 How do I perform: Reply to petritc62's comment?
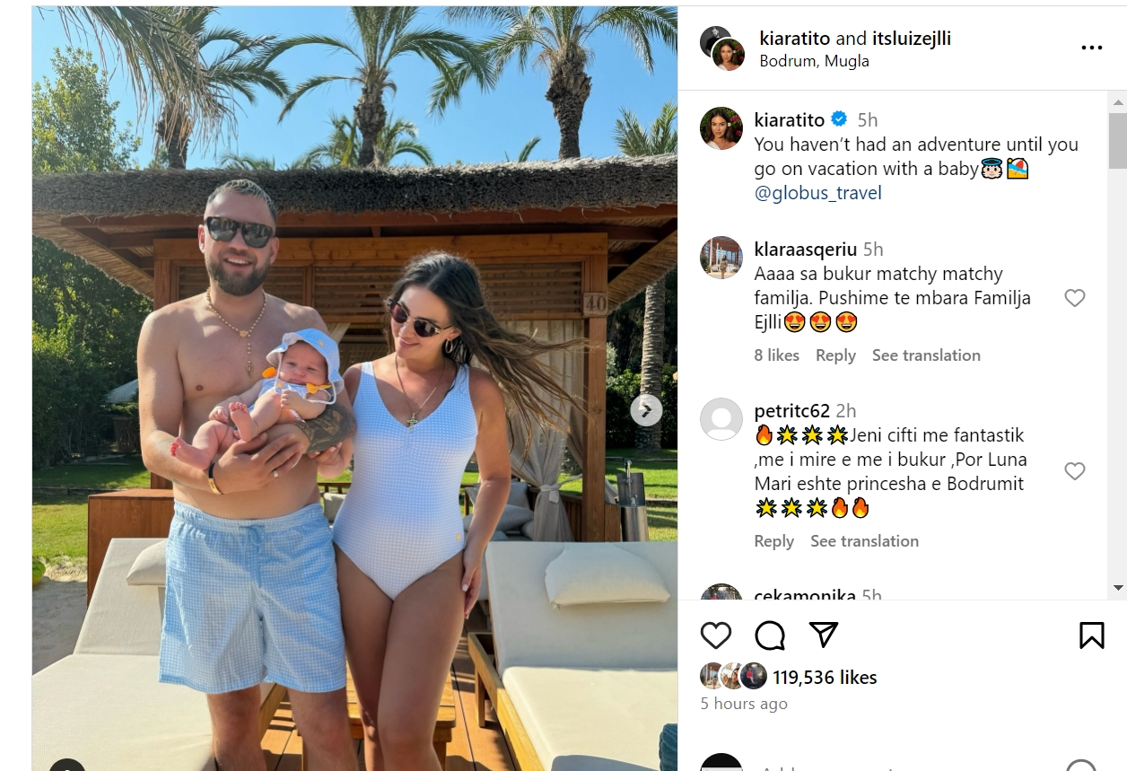pyautogui.click(x=774, y=541)
